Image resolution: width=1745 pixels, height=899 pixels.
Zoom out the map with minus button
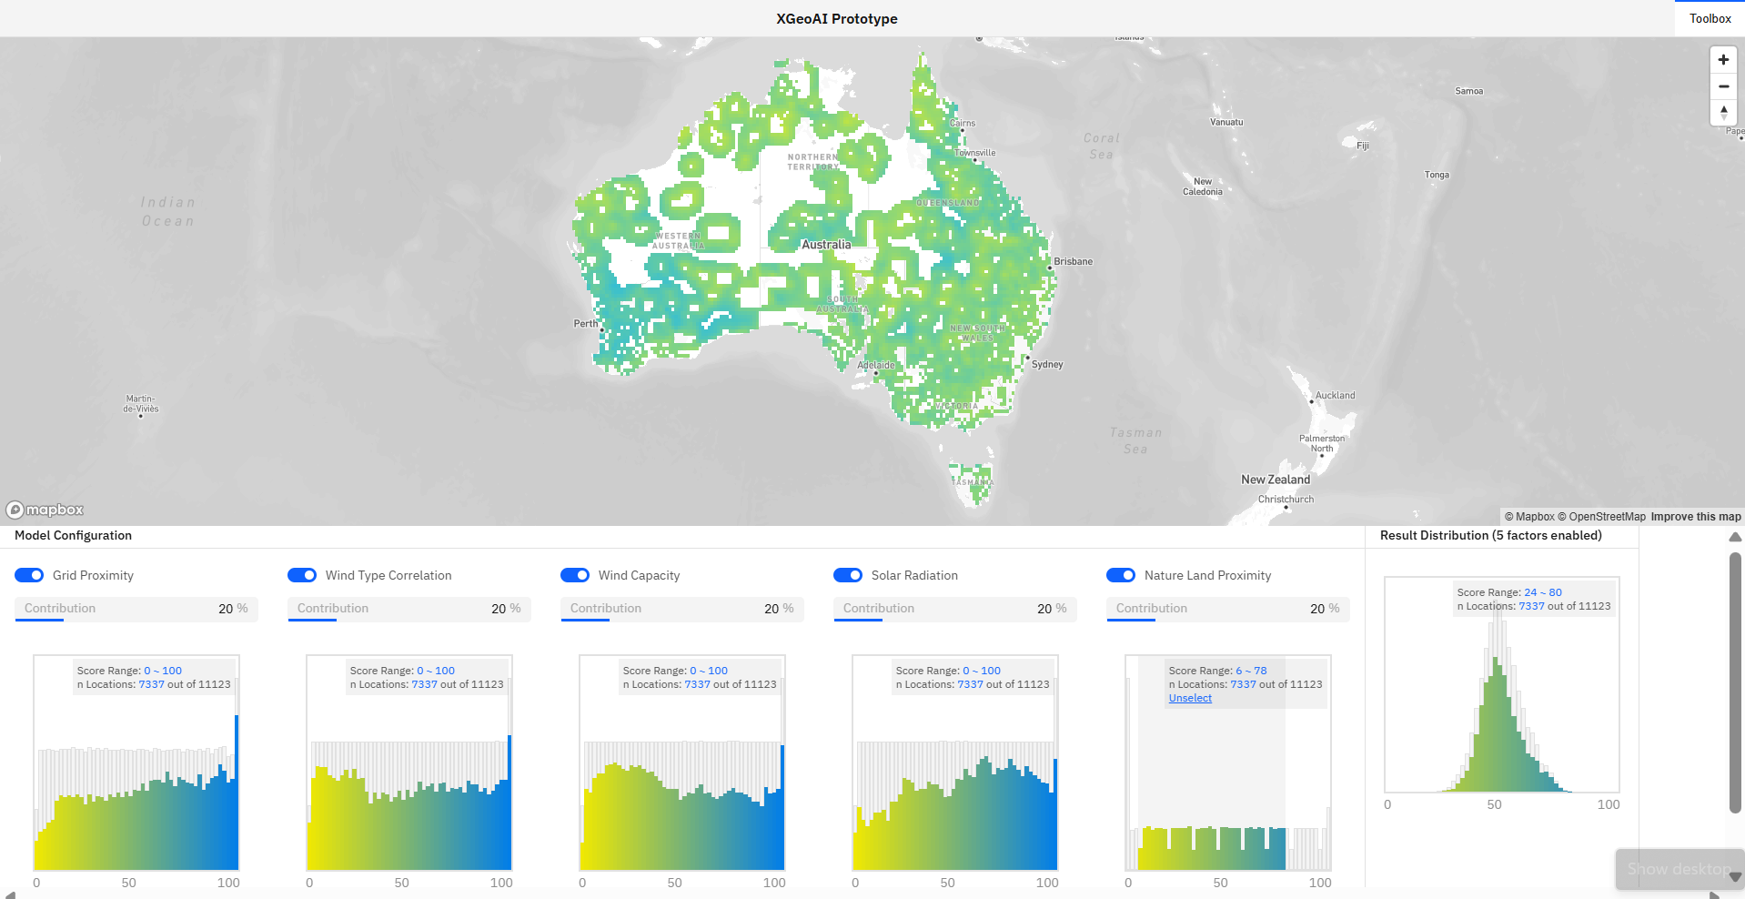[x=1723, y=86]
